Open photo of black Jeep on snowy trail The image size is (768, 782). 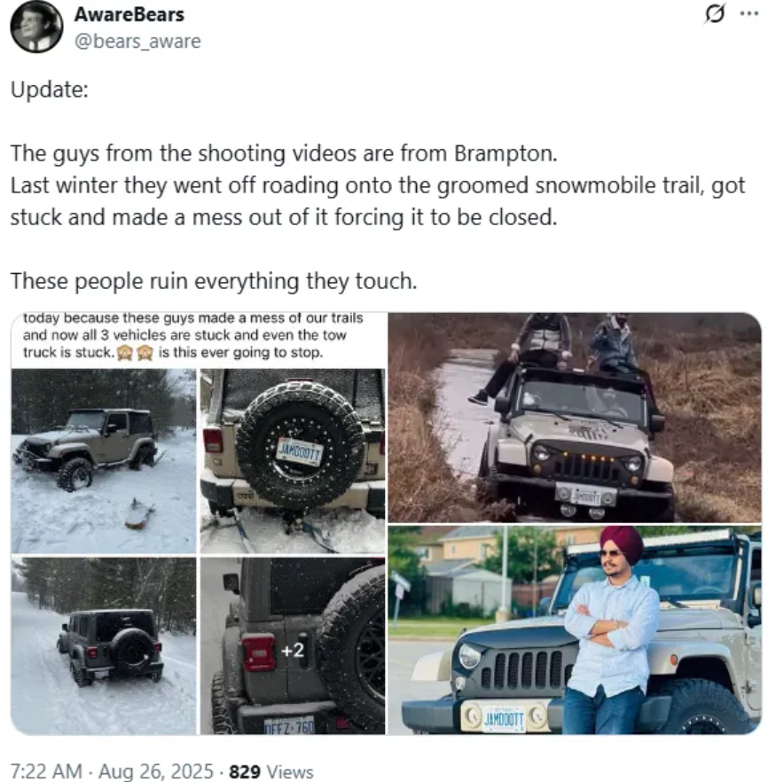[103, 645]
